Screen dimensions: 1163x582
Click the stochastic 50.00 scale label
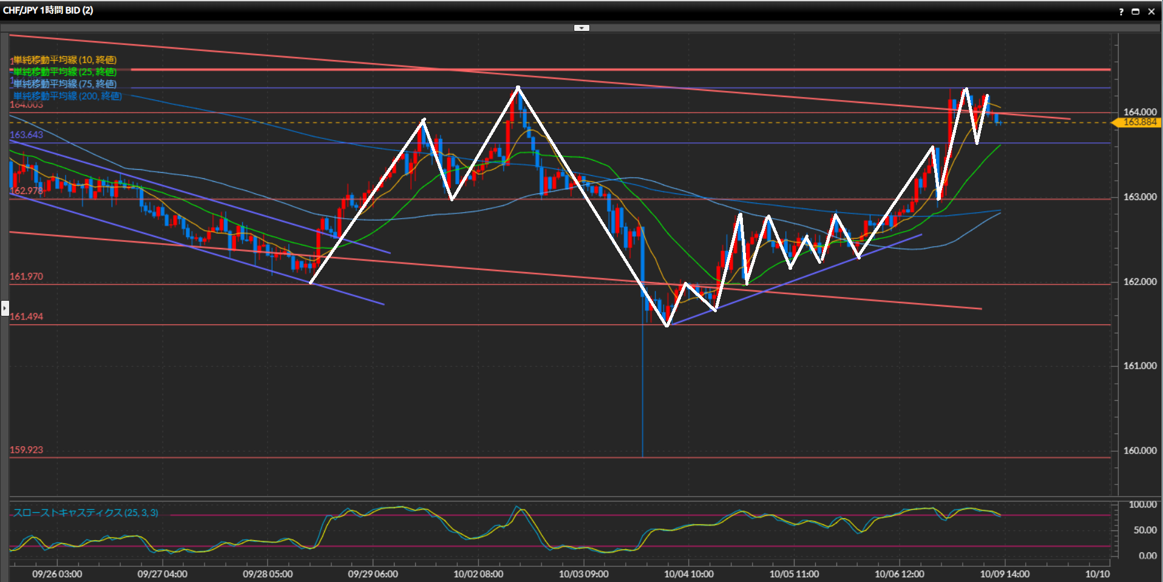[1145, 530]
